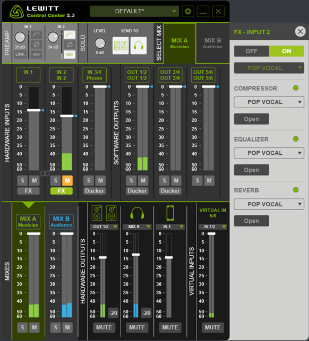Mute the OUT 1/2 software output
This screenshot has height=341, width=309.
(x=143, y=180)
